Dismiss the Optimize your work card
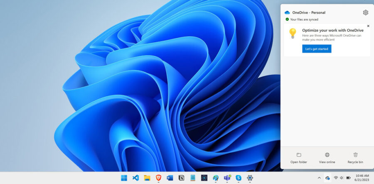This screenshot has width=374, height=184. 368,26
